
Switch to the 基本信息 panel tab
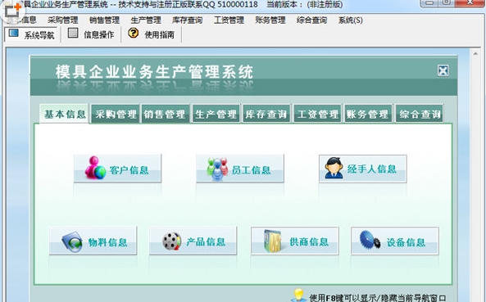65,115
